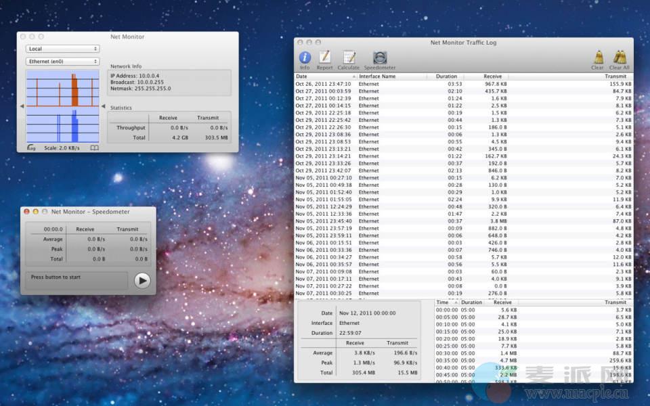Click the Duration column header in top table

pos(446,76)
